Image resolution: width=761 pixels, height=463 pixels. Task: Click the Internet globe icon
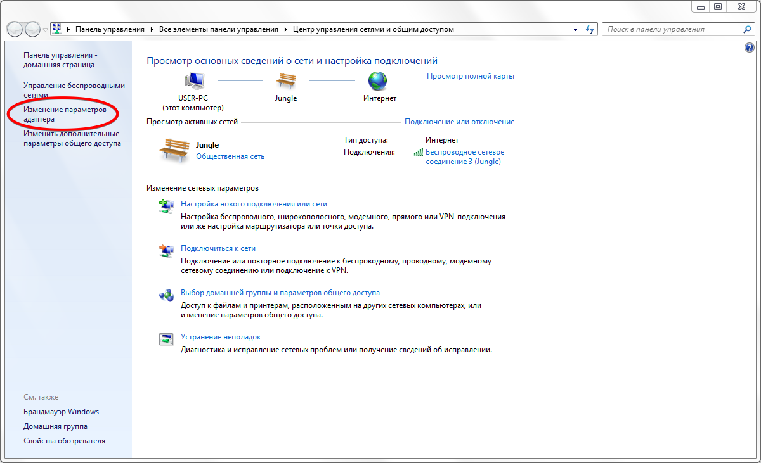click(x=378, y=81)
